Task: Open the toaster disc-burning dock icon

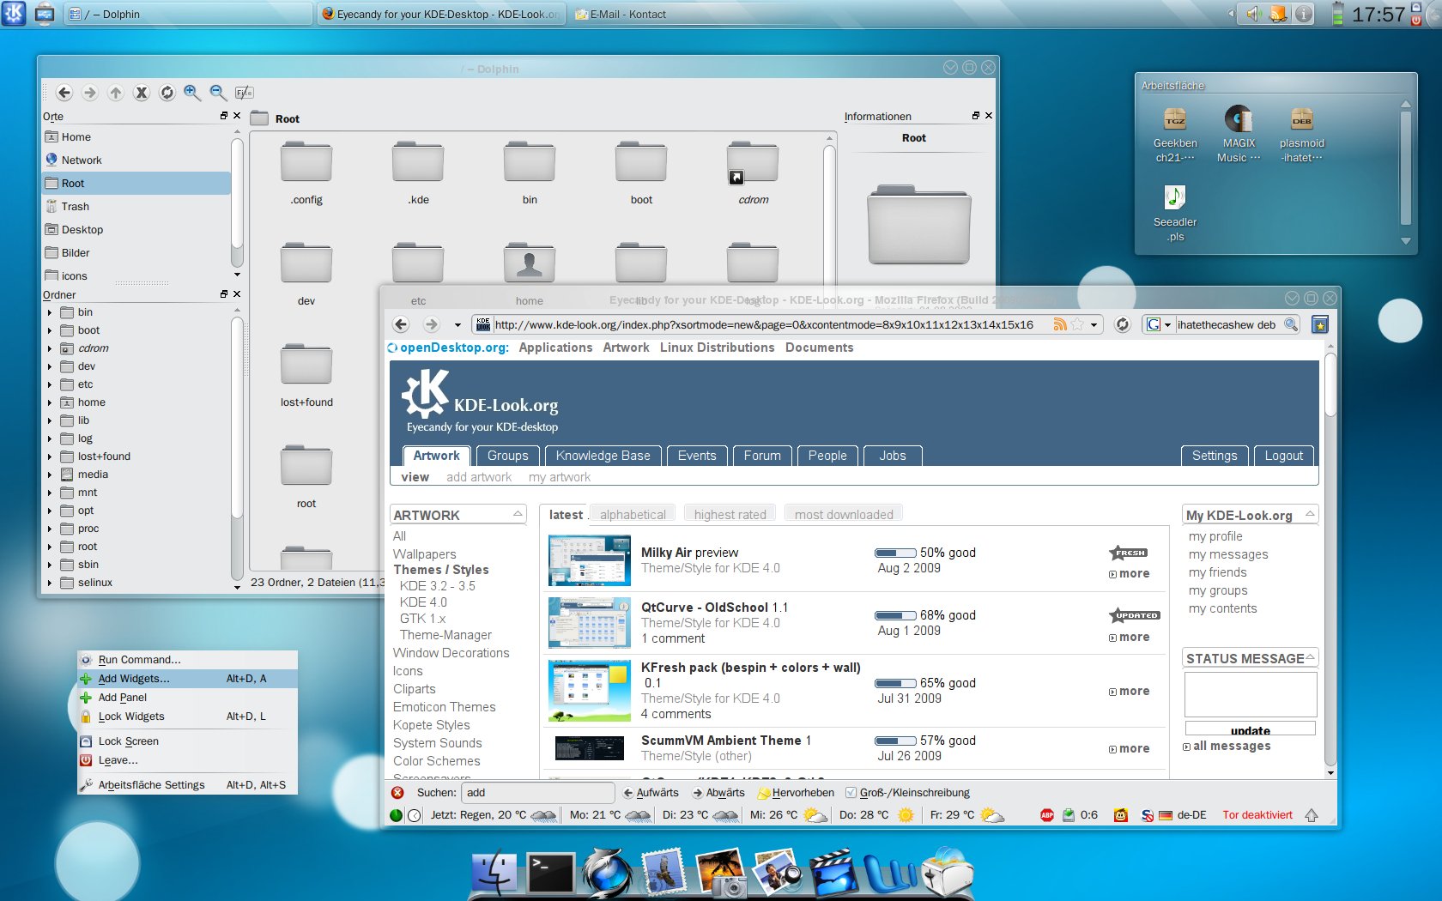Action: click(948, 873)
